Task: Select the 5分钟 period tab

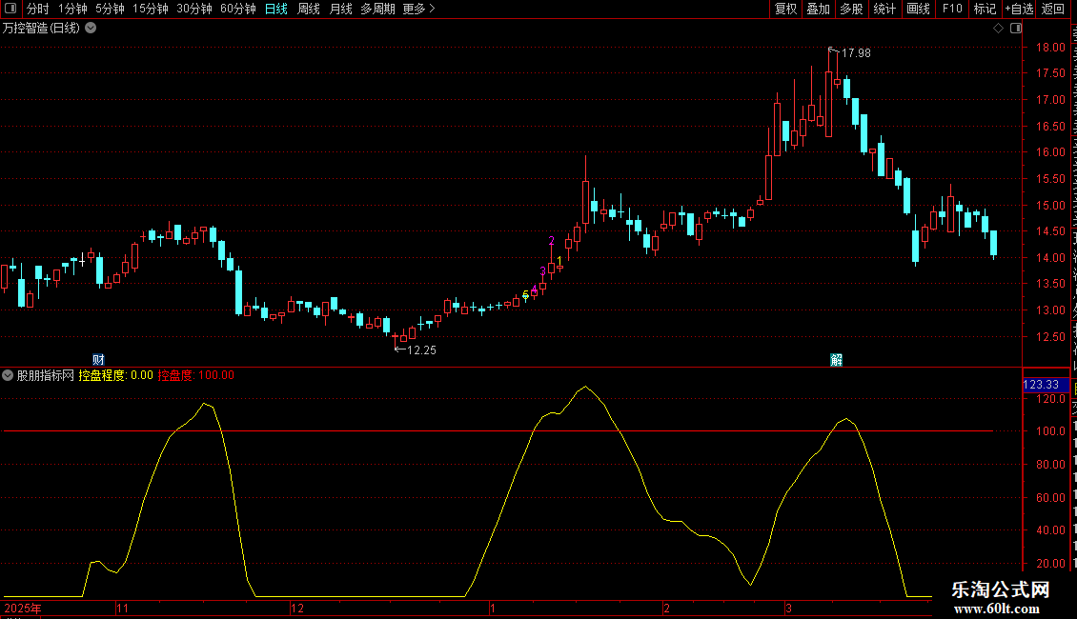Action: [x=110, y=9]
